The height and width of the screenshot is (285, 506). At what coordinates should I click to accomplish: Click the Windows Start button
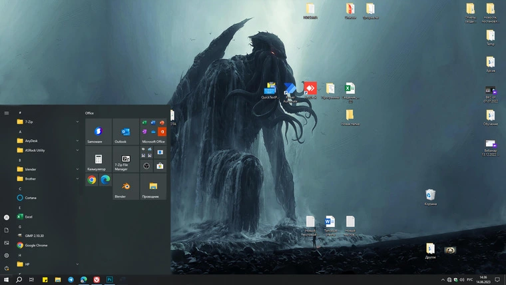(x=6, y=280)
